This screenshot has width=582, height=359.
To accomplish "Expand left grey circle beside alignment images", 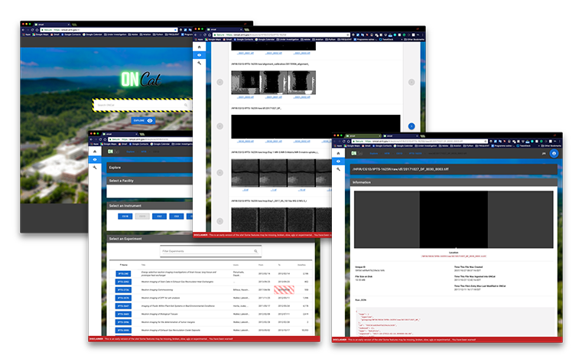I will pyautogui.click(x=219, y=82).
